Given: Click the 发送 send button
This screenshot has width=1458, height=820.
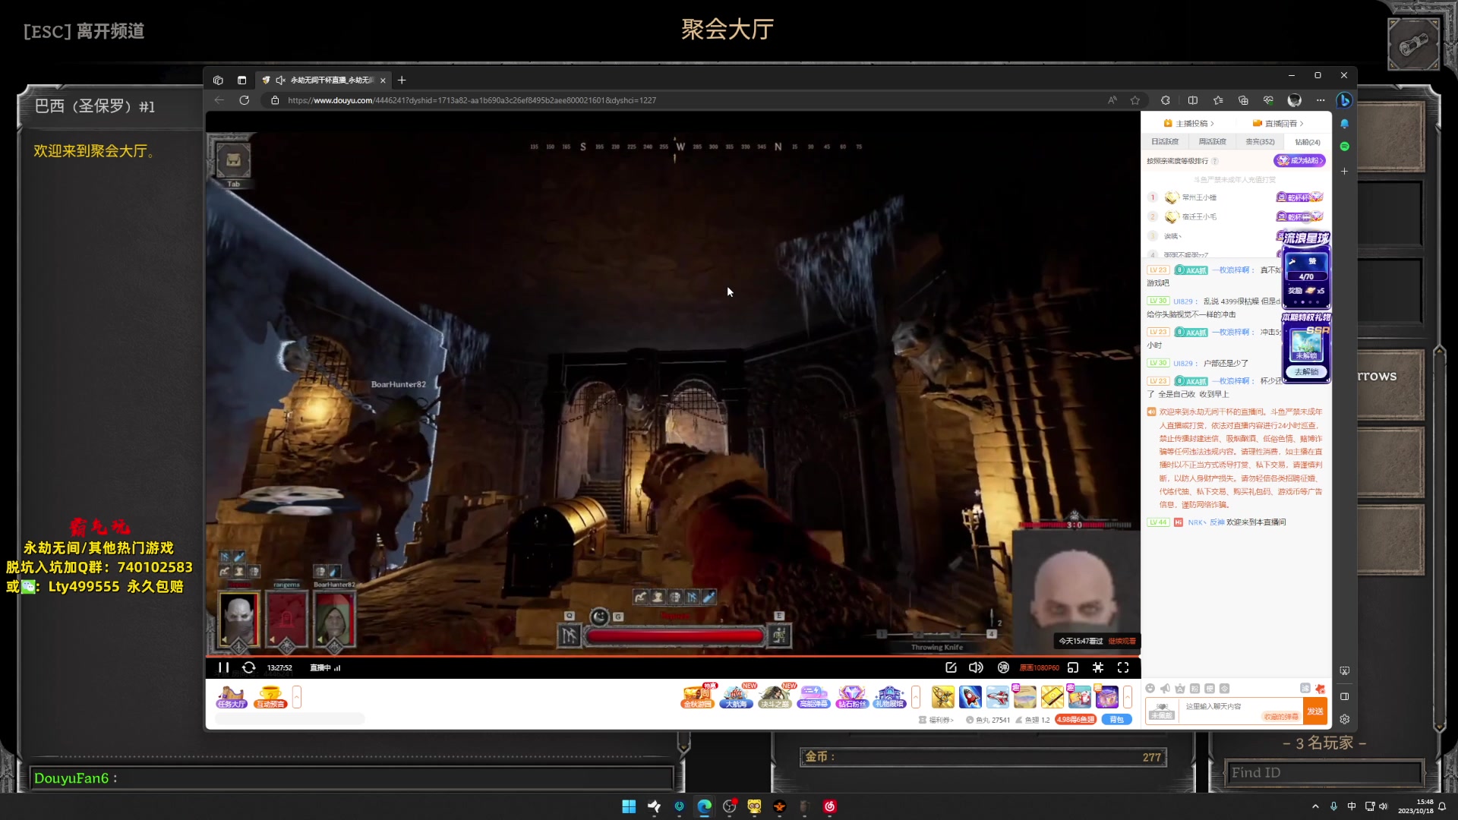Looking at the screenshot, I should coord(1315,711).
